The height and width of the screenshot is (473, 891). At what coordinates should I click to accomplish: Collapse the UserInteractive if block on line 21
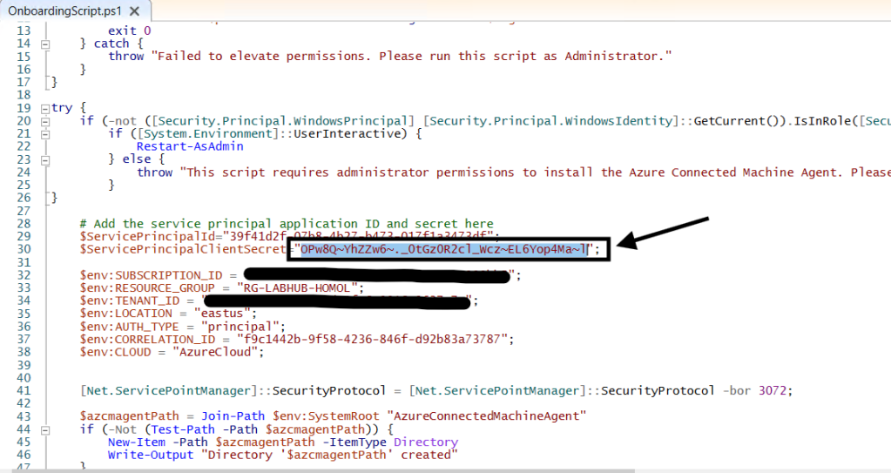tap(45, 133)
